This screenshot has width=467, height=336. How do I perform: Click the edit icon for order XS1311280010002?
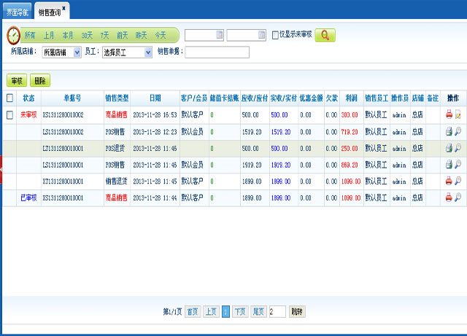tap(458, 115)
